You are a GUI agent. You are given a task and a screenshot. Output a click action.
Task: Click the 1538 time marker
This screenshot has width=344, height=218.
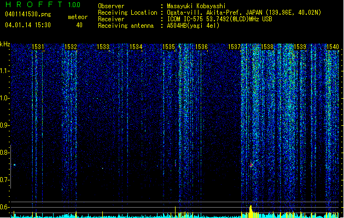[267, 47]
